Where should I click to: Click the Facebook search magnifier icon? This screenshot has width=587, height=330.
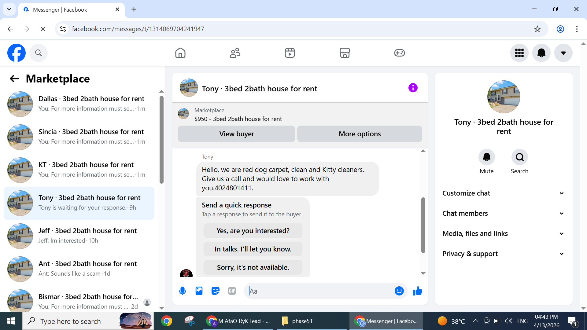pyautogui.click(x=39, y=53)
